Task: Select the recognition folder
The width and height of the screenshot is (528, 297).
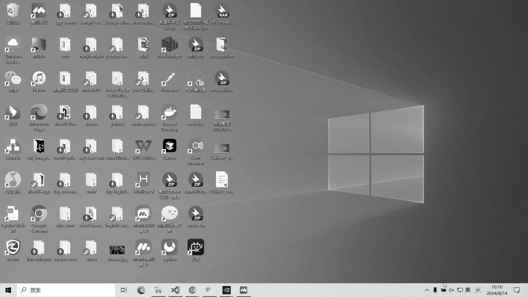Action: click(222, 48)
